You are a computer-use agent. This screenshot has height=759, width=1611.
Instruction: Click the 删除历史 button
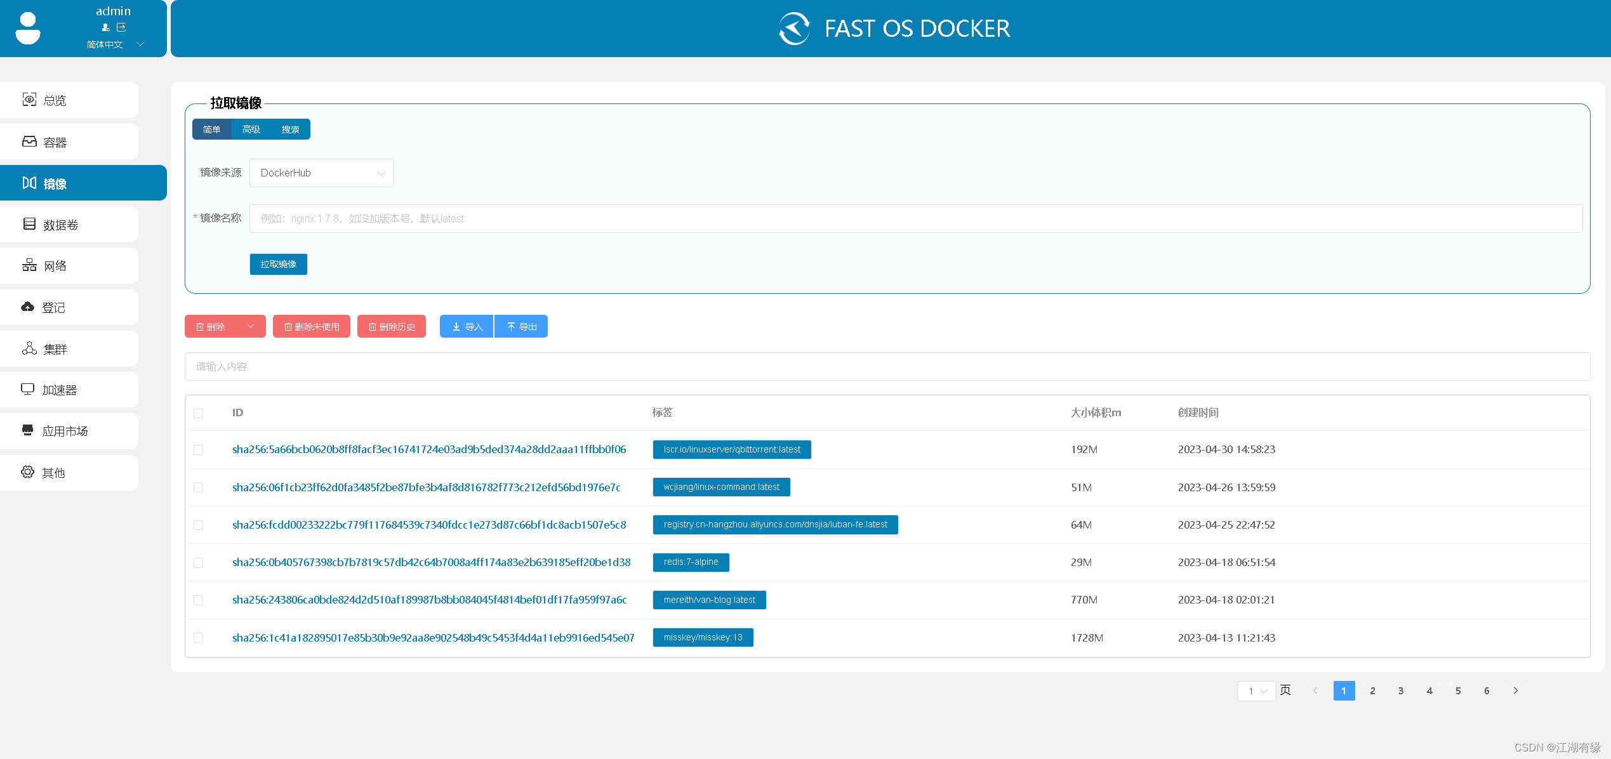coord(392,327)
